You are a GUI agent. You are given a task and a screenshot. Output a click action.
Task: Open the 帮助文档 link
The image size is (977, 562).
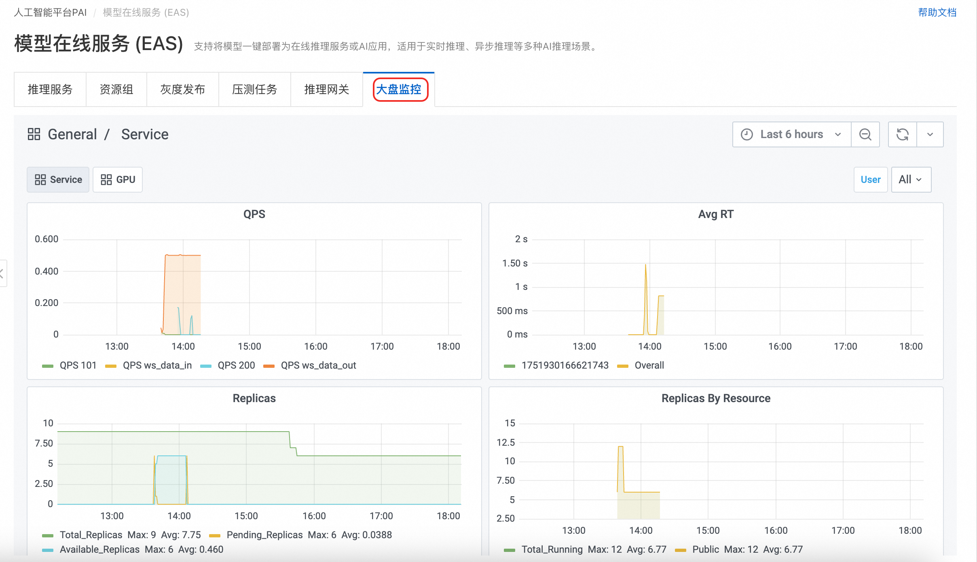(937, 13)
